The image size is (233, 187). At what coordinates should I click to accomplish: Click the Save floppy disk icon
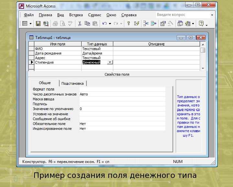click(x=38, y=24)
